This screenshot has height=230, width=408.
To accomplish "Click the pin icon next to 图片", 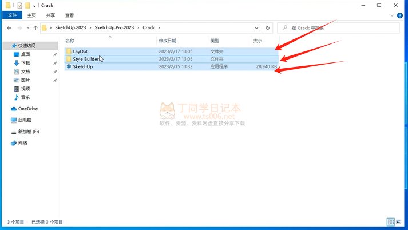I will click(x=55, y=80).
